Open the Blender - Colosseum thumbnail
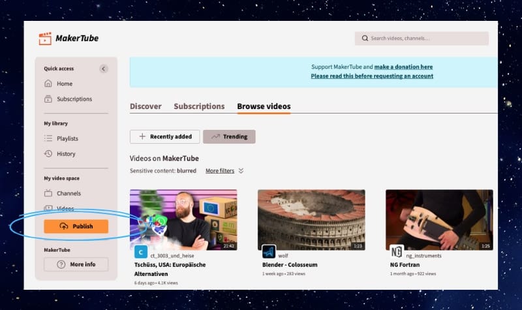The image size is (522, 310). tap(311, 220)
